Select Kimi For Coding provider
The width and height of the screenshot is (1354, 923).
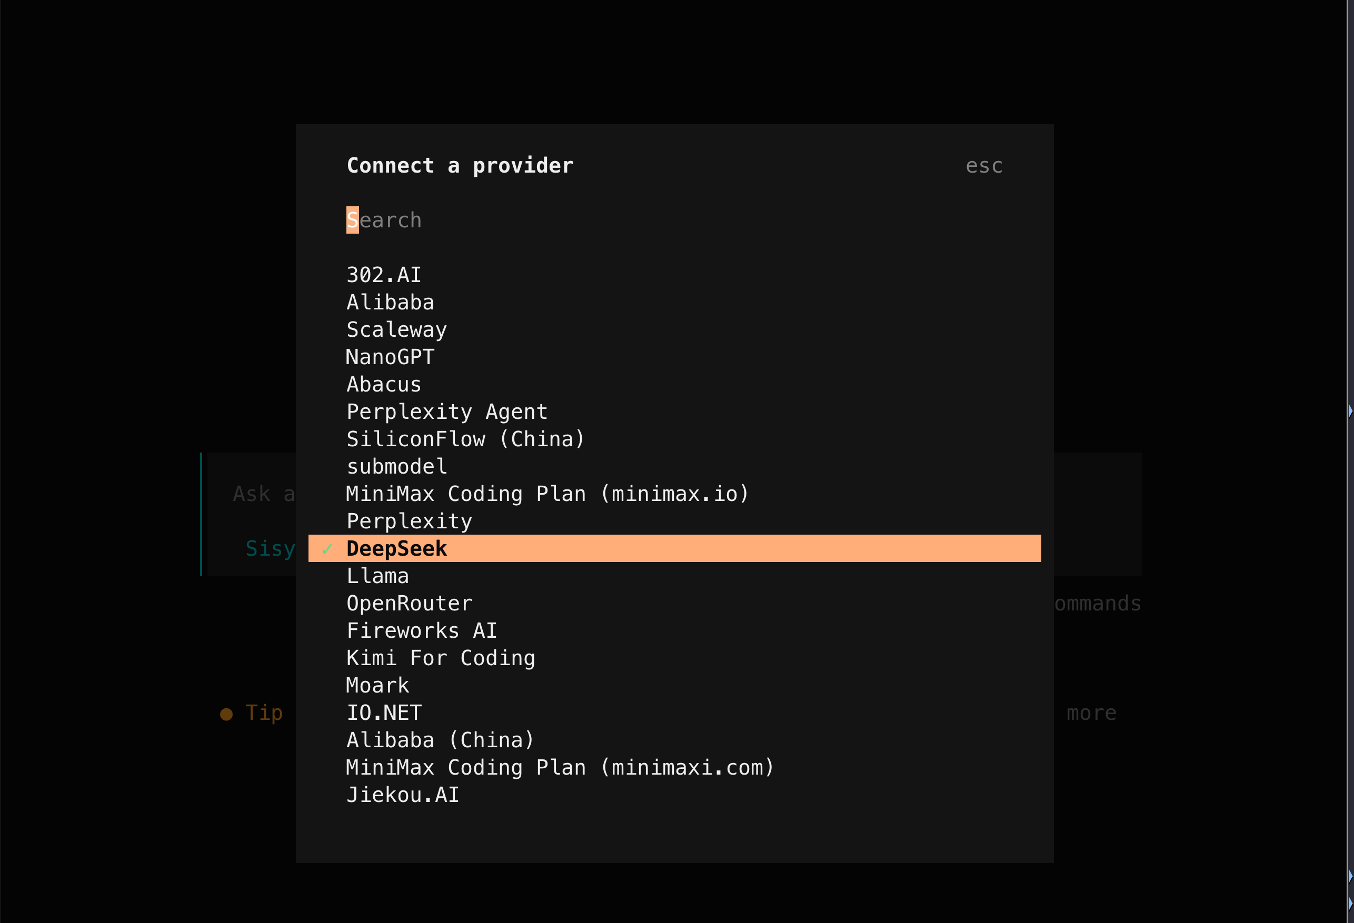pyautogui.click(x=440, y=658)
